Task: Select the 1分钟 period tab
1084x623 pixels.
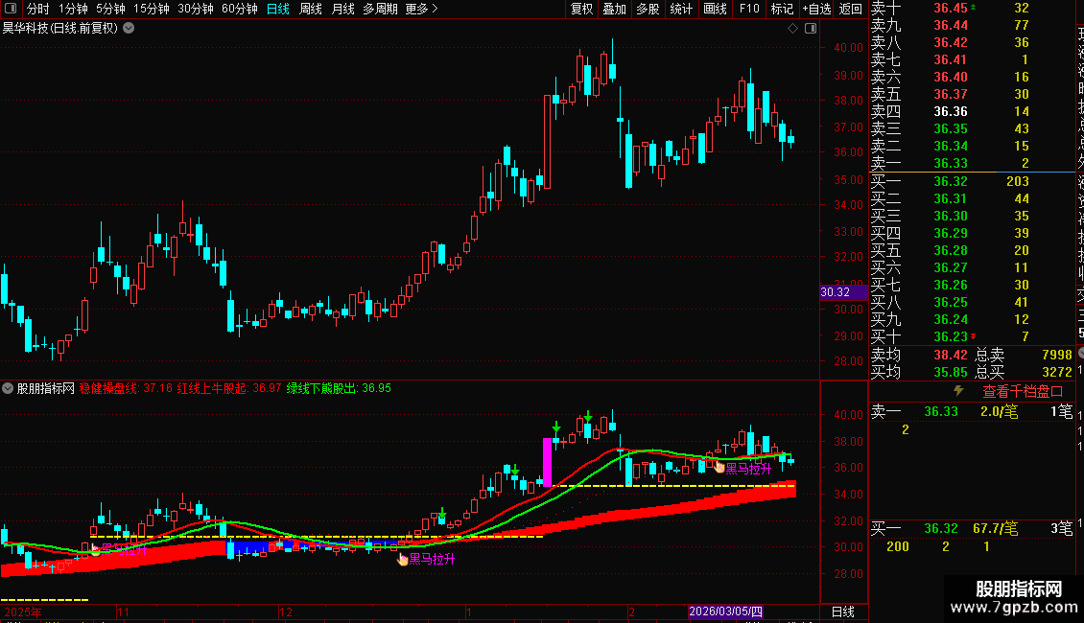Action: pyautogui.click(x=73, y=9)
